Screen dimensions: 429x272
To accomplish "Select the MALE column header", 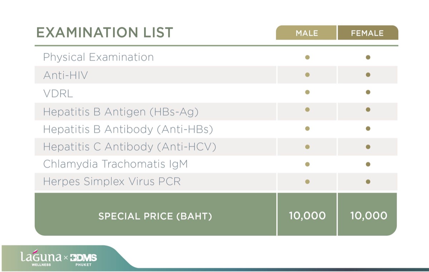I will pos(306,33).
